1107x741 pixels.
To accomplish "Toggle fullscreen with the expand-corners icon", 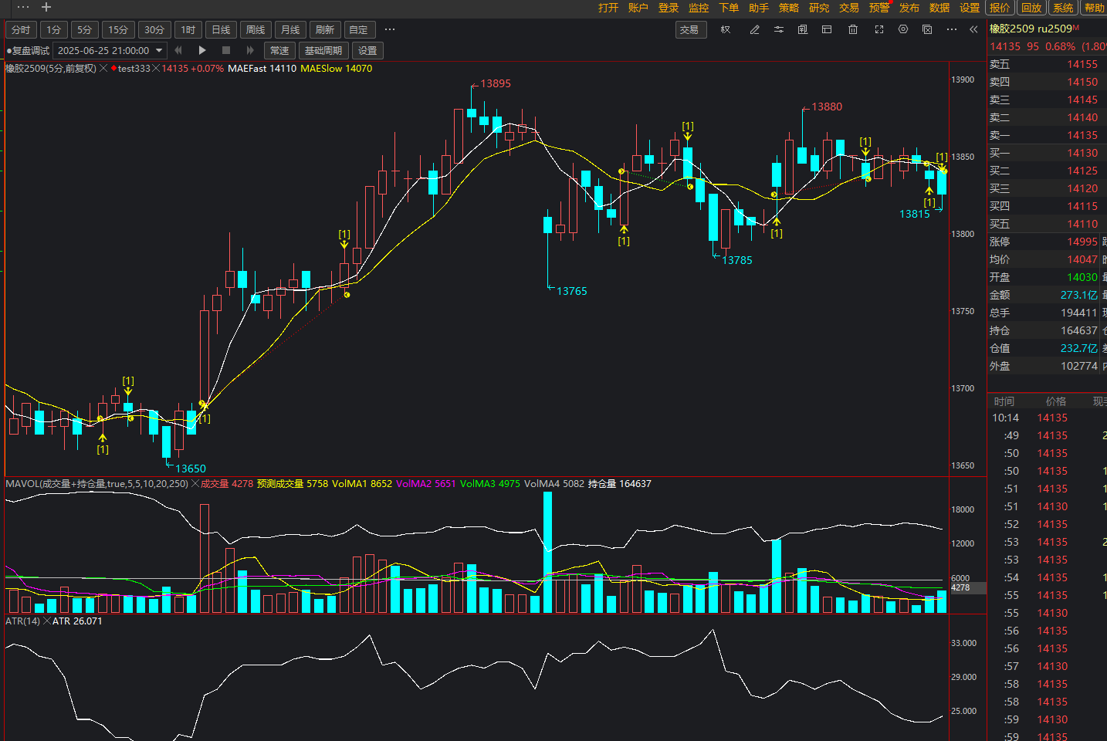I will (x=878, y=29).
